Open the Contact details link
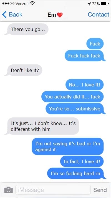The width and height of the screenshot is (111, 198). click(99, 15)
